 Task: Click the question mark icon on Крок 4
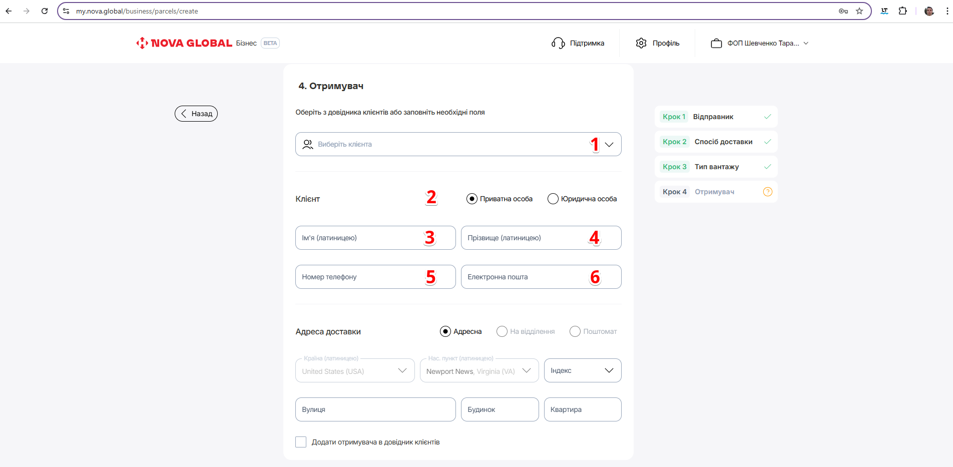767,192
